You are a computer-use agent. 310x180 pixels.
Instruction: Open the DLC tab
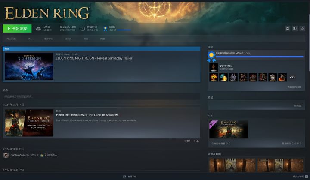[x=30, y=39]
